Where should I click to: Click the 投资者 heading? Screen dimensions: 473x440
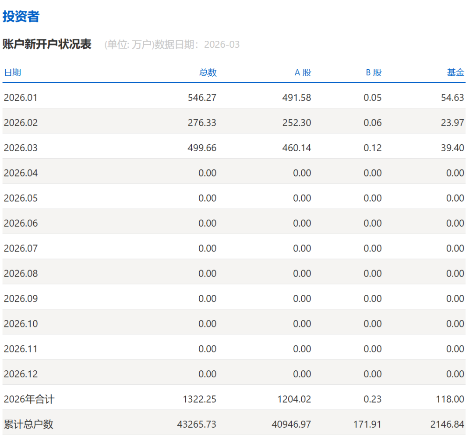21,17
